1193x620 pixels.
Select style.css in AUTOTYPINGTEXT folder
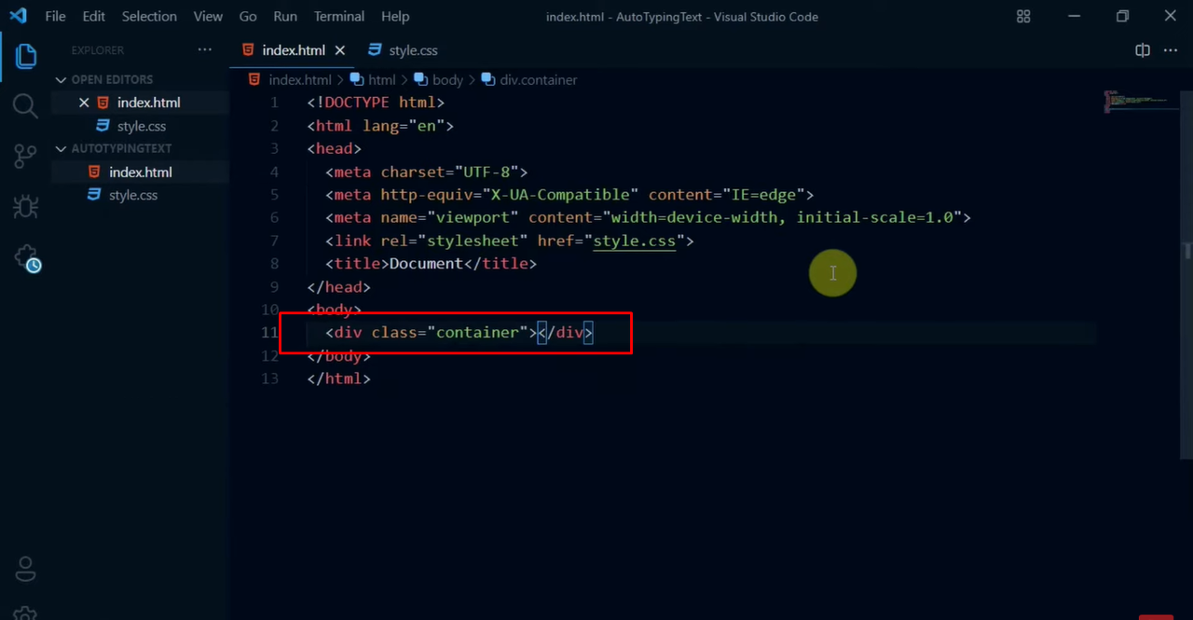tap(133, 195)
